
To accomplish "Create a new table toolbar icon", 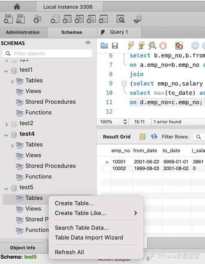I will (67, 19).
